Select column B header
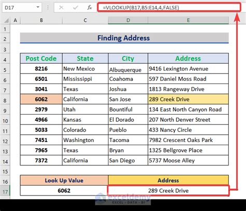The image size is (246, 211). (42, 20)
